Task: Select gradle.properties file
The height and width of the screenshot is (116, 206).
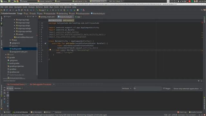Action: pyautogui.click(x=16, y=66)
